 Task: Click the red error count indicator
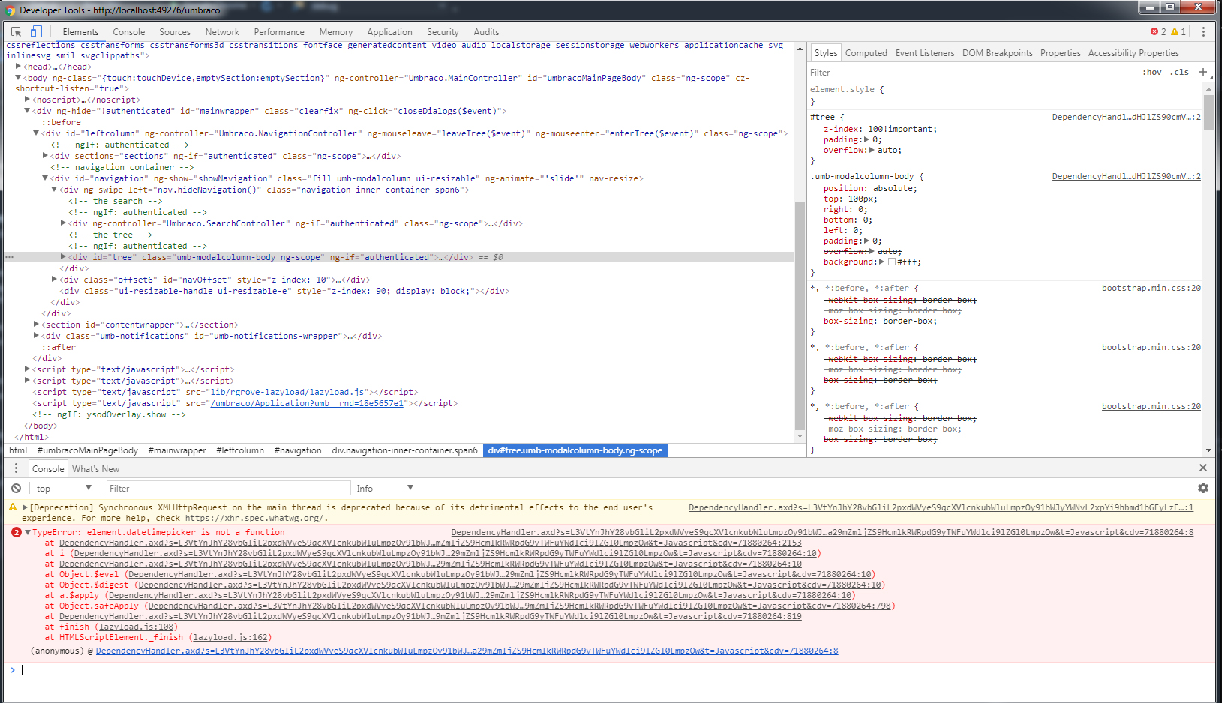click(1158, 32)
